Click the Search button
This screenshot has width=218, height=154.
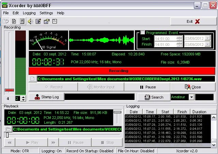click(154, 97)
